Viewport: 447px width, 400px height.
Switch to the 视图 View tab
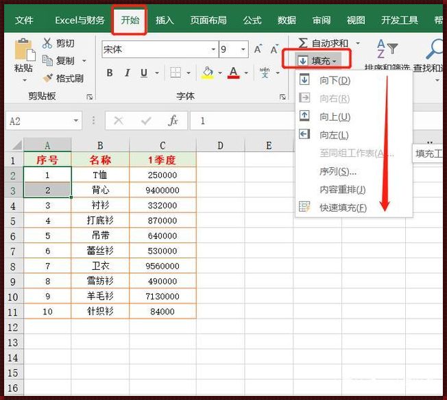(x=356, y=21)
